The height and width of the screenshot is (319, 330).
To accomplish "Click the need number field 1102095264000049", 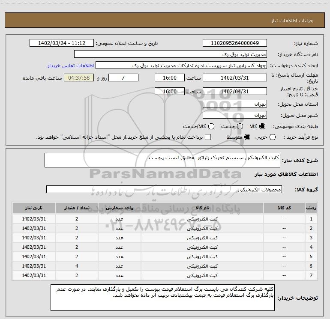I will pyautogui.click(x=235, y=43).
